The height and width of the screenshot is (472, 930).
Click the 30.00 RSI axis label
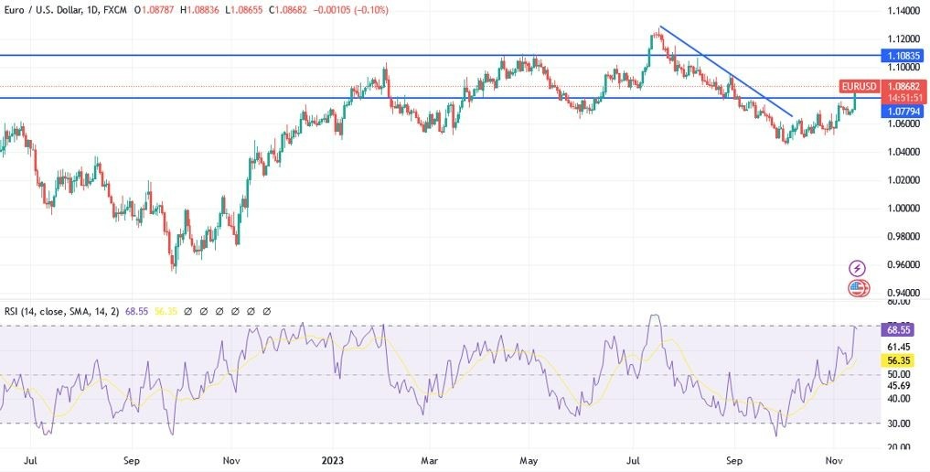tap(899, 423)
